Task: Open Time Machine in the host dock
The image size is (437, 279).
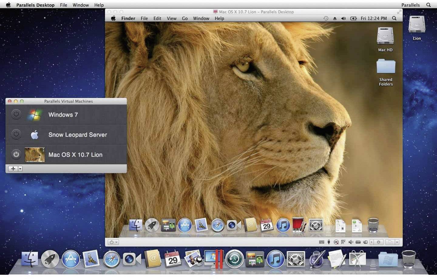Action: point(235,259)
